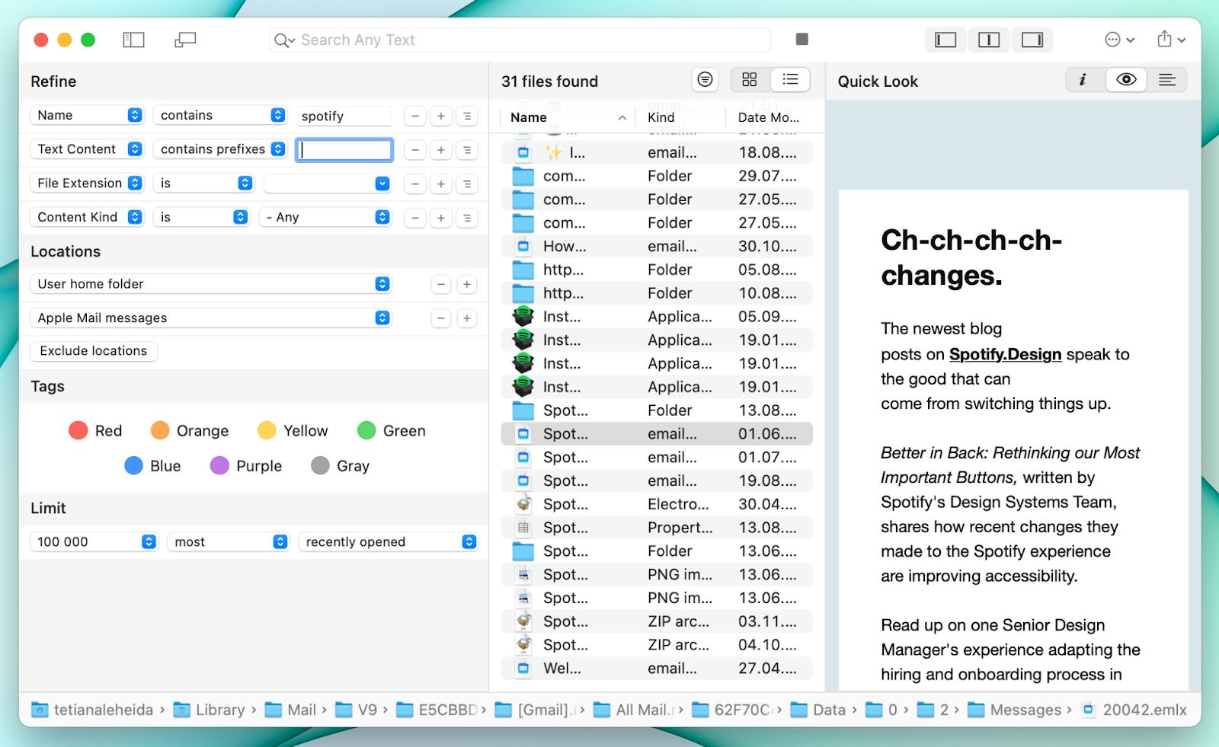Toggle right pane layout button
The image size is (1219, 747).
point(1032,40)
